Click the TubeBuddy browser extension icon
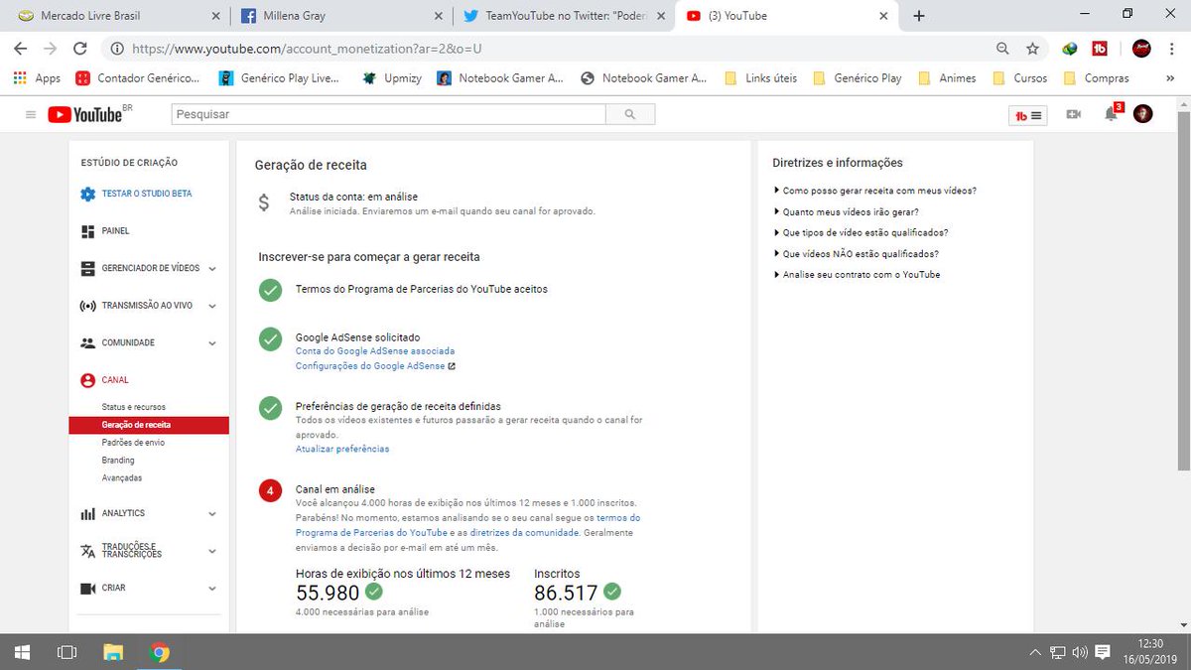 (x=1100, y=48)
